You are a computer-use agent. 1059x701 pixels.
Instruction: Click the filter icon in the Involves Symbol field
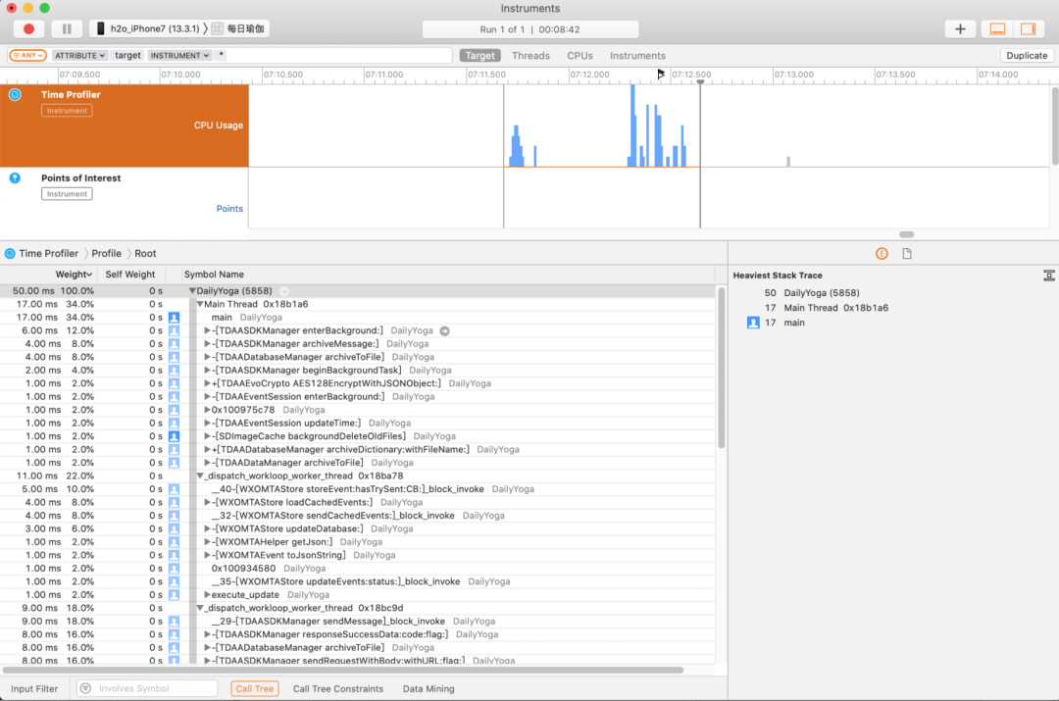tap(85, 689)
